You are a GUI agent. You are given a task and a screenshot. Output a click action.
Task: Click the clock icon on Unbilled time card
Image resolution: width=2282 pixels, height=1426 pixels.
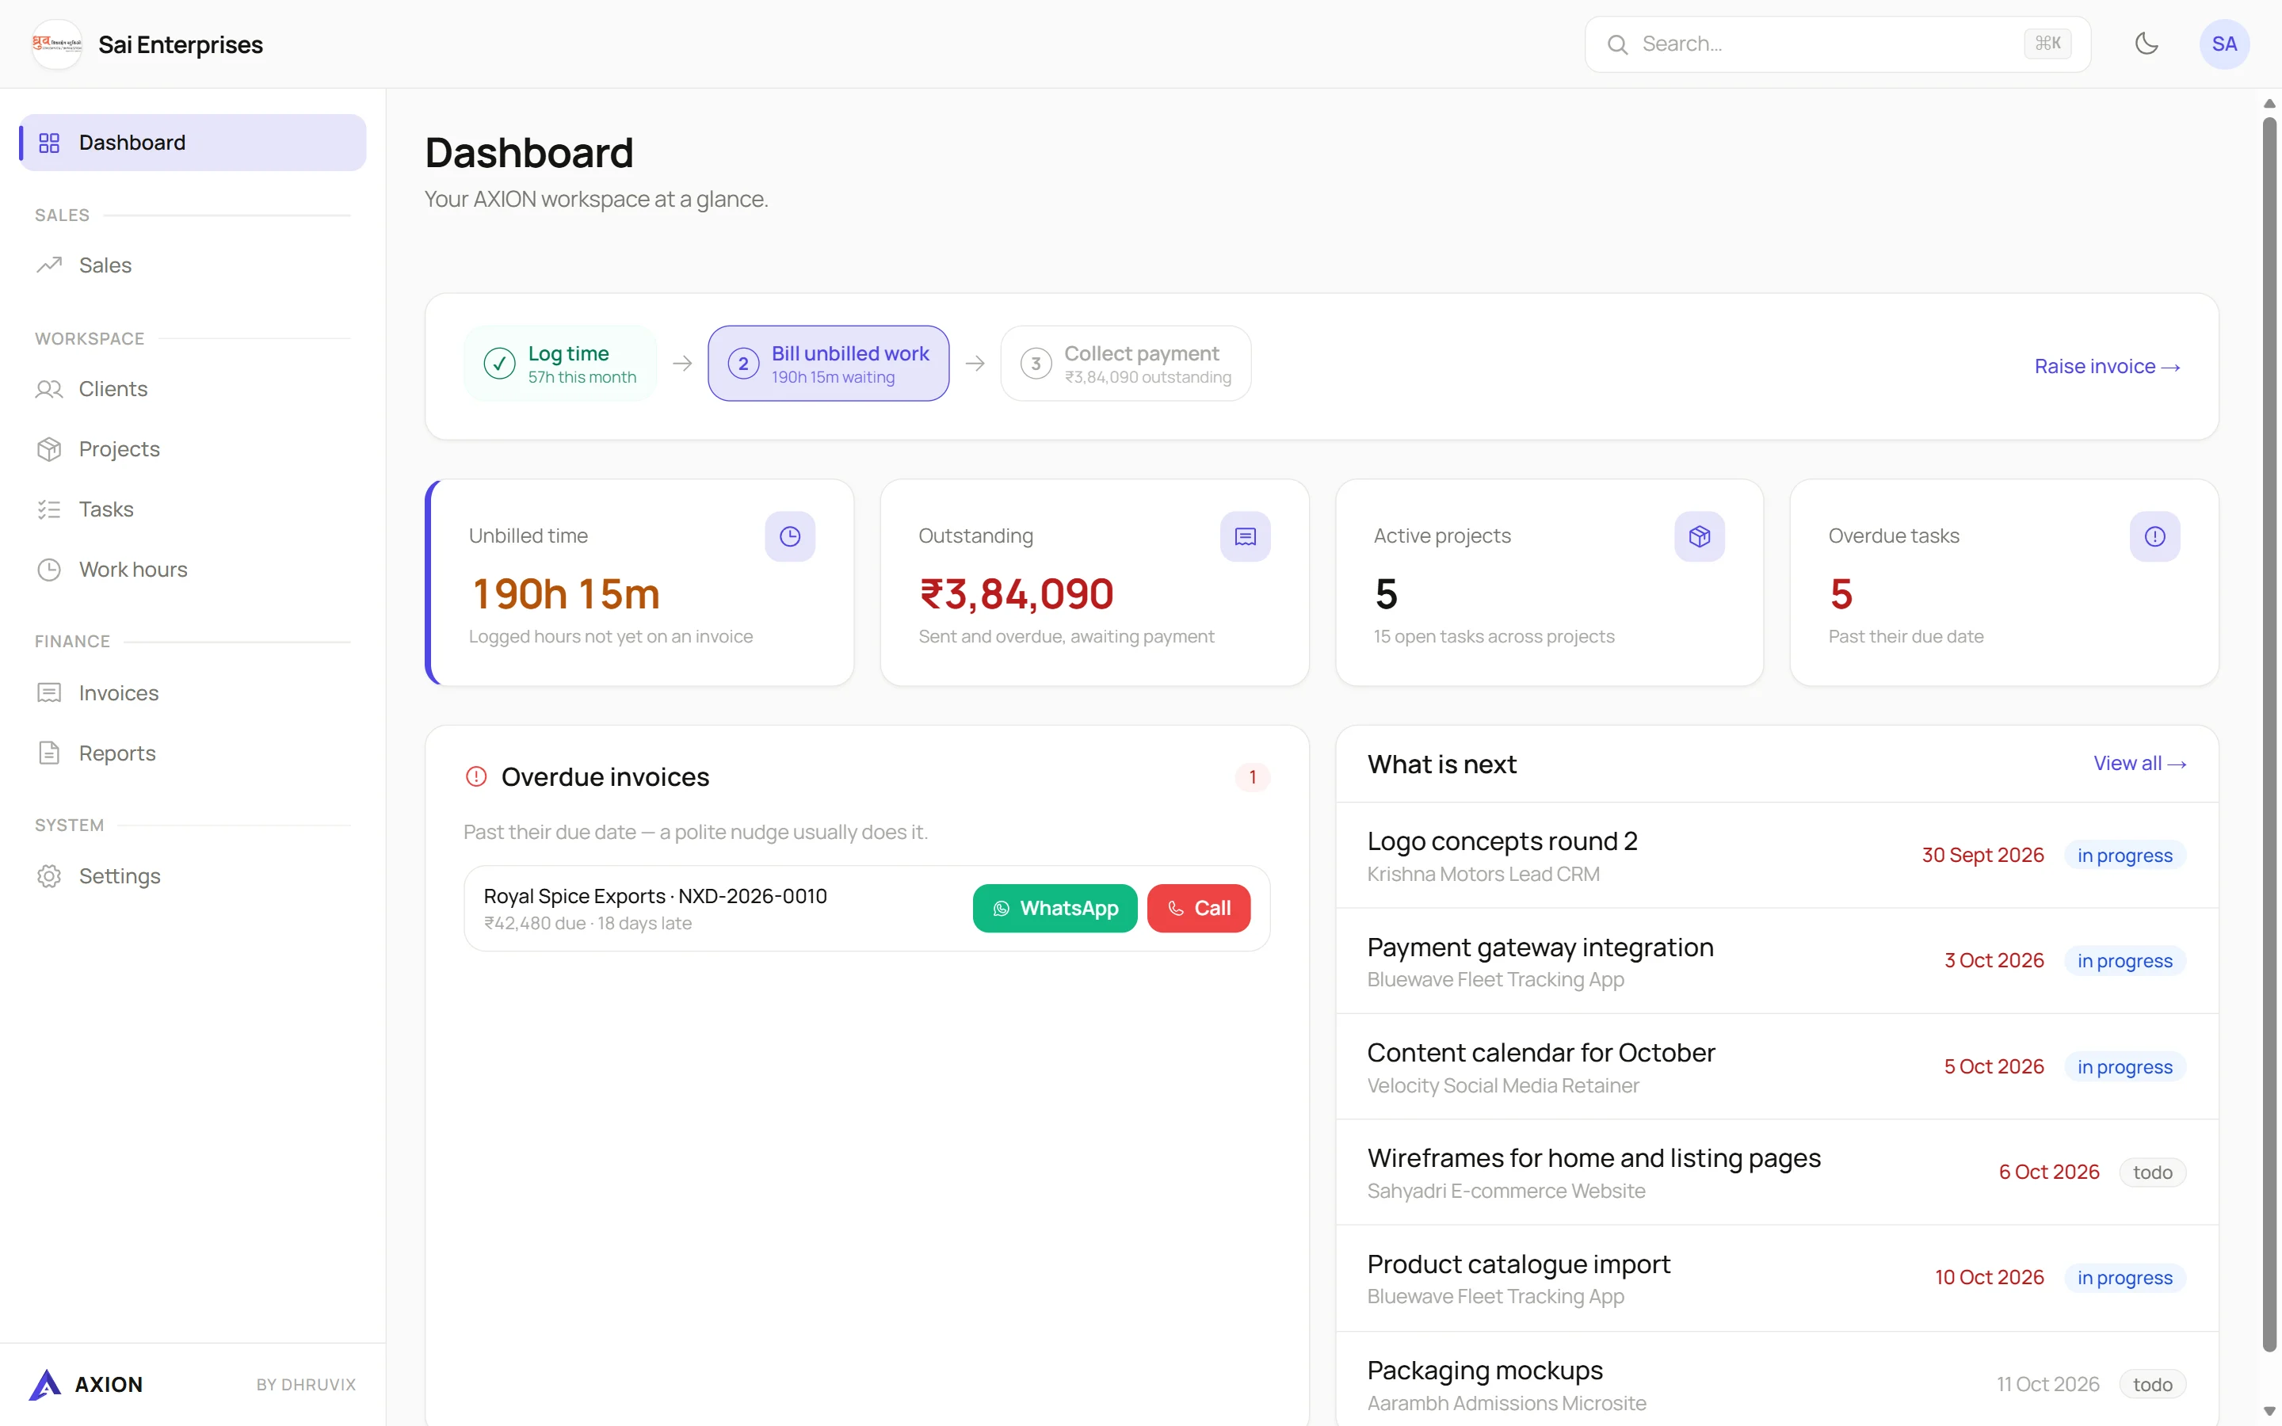(x=789, y=536)
